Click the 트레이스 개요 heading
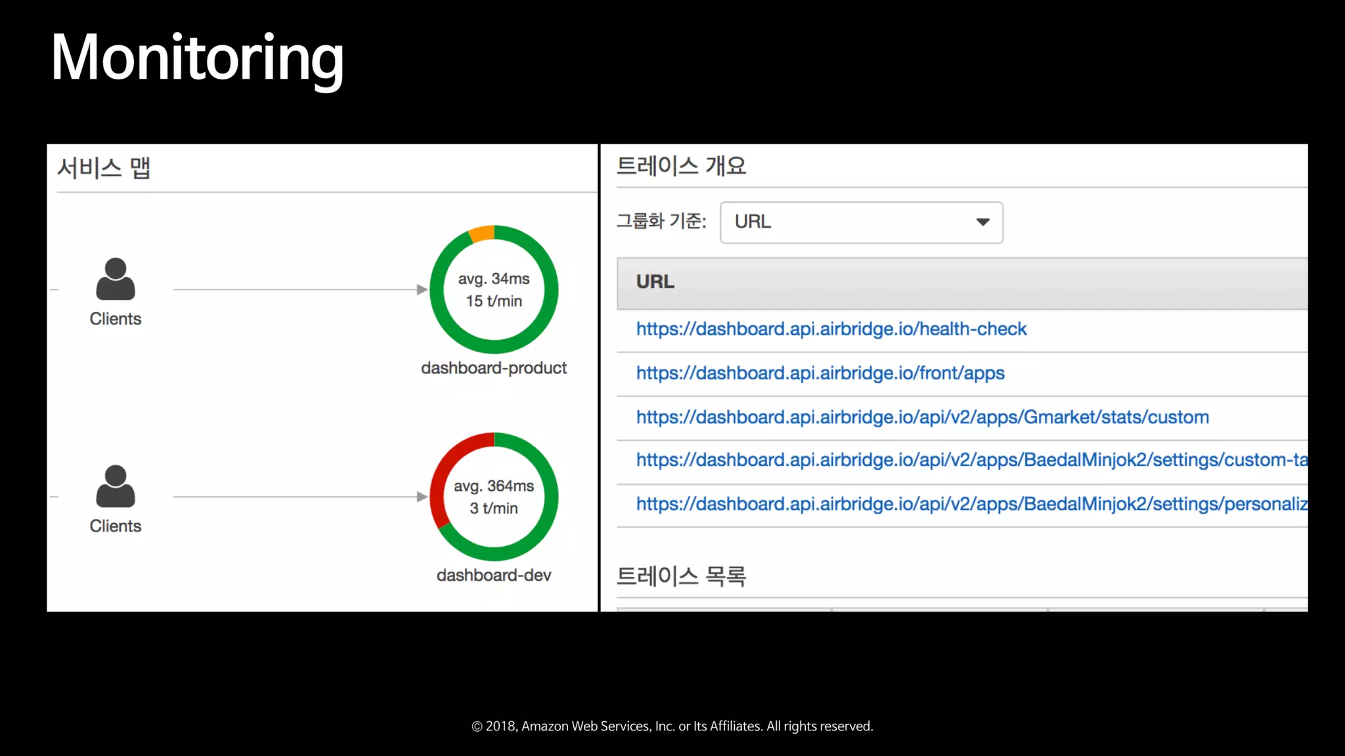This screenshot has width=1345, height=756. pyautogui.click(x=681, y=165)
